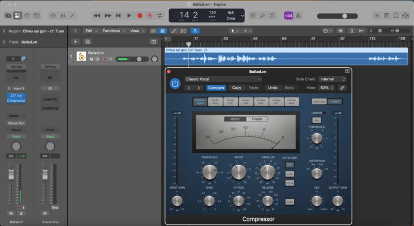Toggle the waveform zoom button
Screen dimensions: 414x226
coord(340,31)
